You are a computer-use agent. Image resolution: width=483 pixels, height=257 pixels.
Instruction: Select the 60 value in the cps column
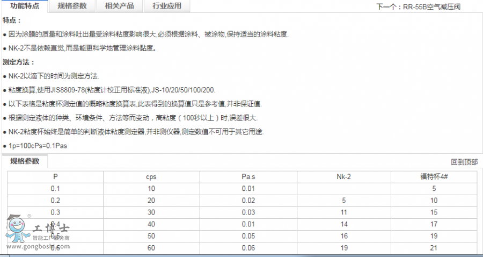tap(151, 247)
